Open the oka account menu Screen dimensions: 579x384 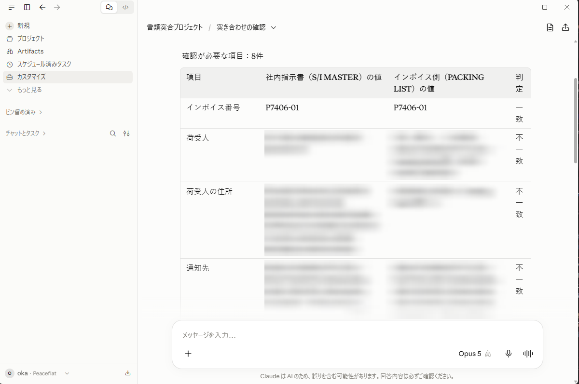coord(38,373)
